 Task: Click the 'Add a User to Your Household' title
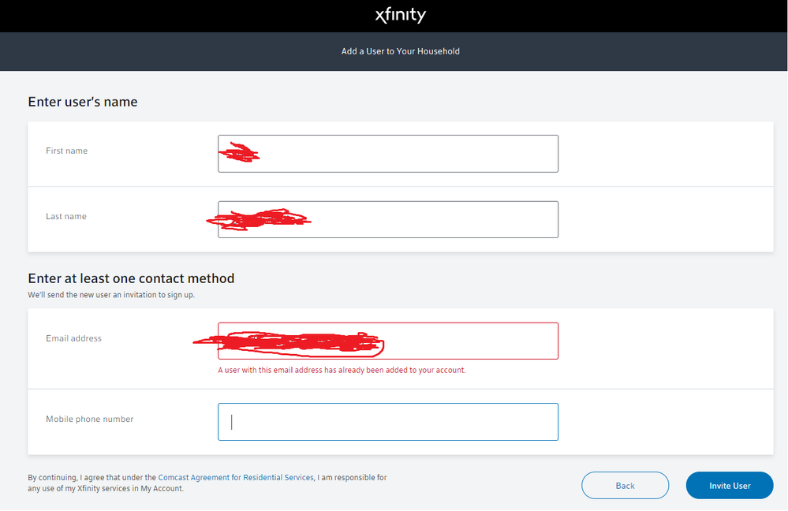pos(400,51)
